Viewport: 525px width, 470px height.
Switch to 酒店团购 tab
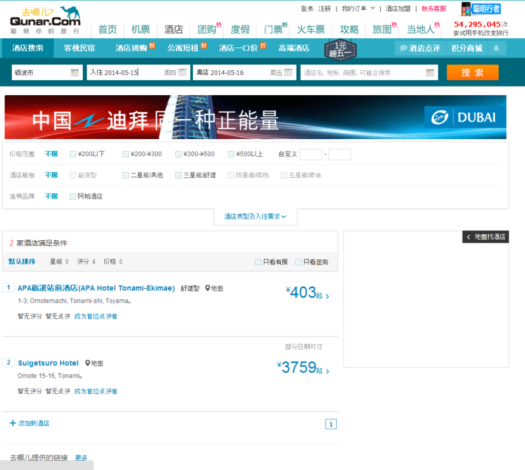131,48
